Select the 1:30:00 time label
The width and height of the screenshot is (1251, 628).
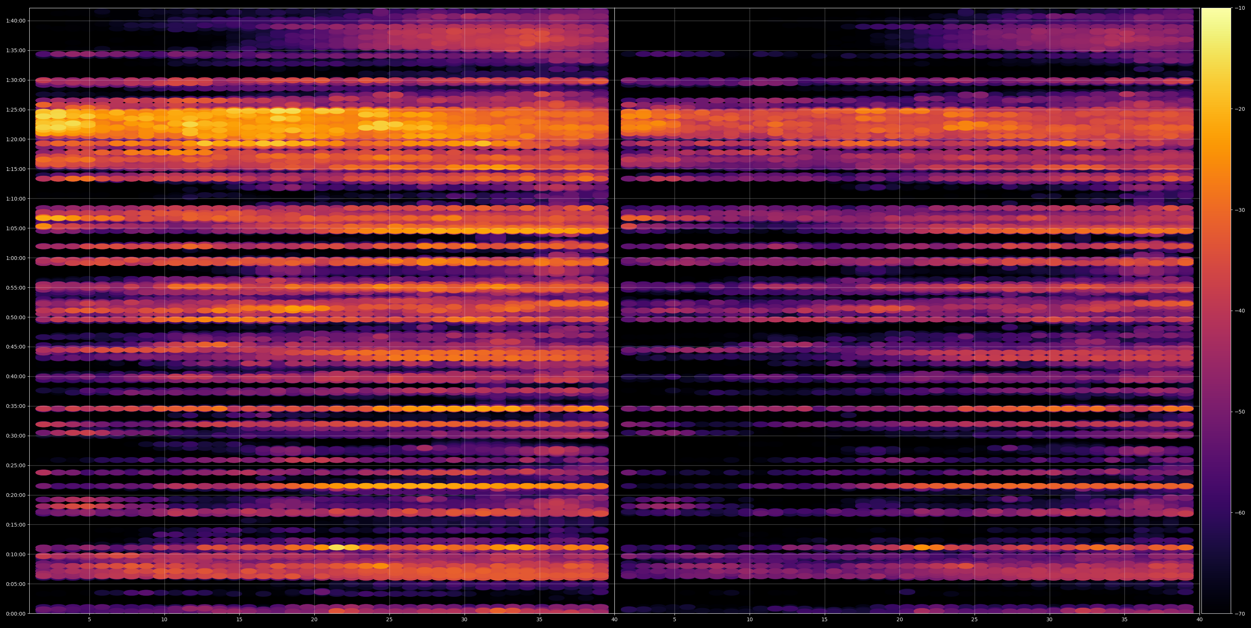click(15, 80)
